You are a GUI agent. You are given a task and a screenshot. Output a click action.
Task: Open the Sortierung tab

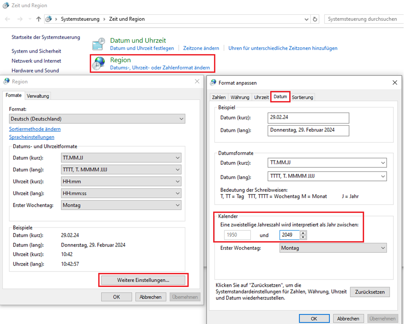click(x=302, y=97)
